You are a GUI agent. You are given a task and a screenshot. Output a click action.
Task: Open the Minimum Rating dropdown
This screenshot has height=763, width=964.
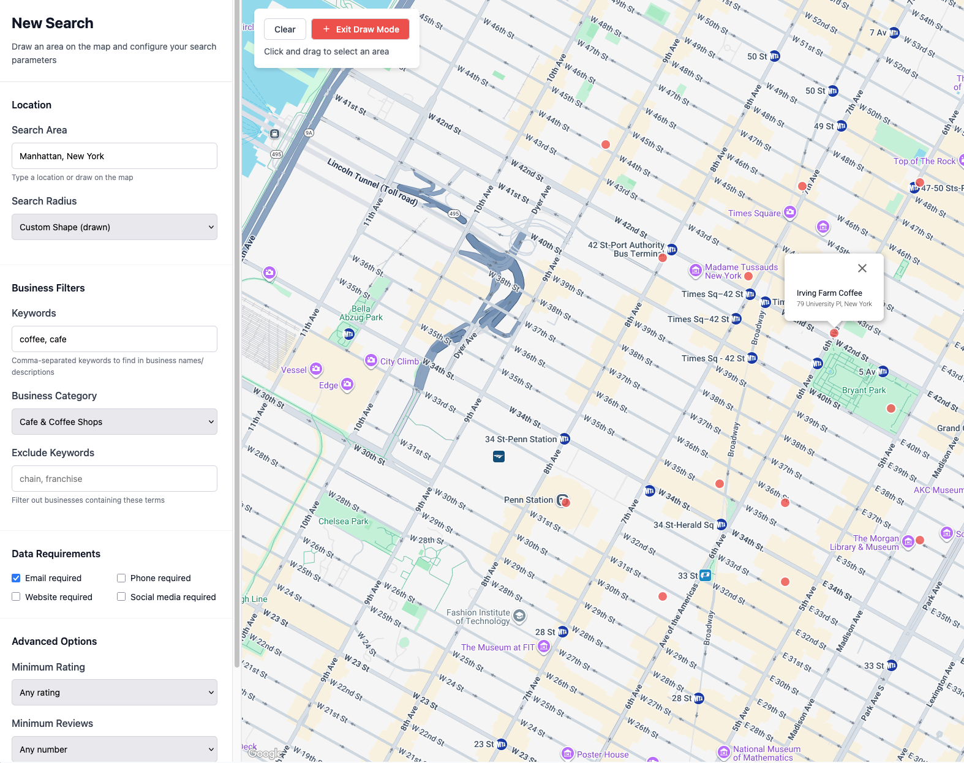(x=115, y=693)
